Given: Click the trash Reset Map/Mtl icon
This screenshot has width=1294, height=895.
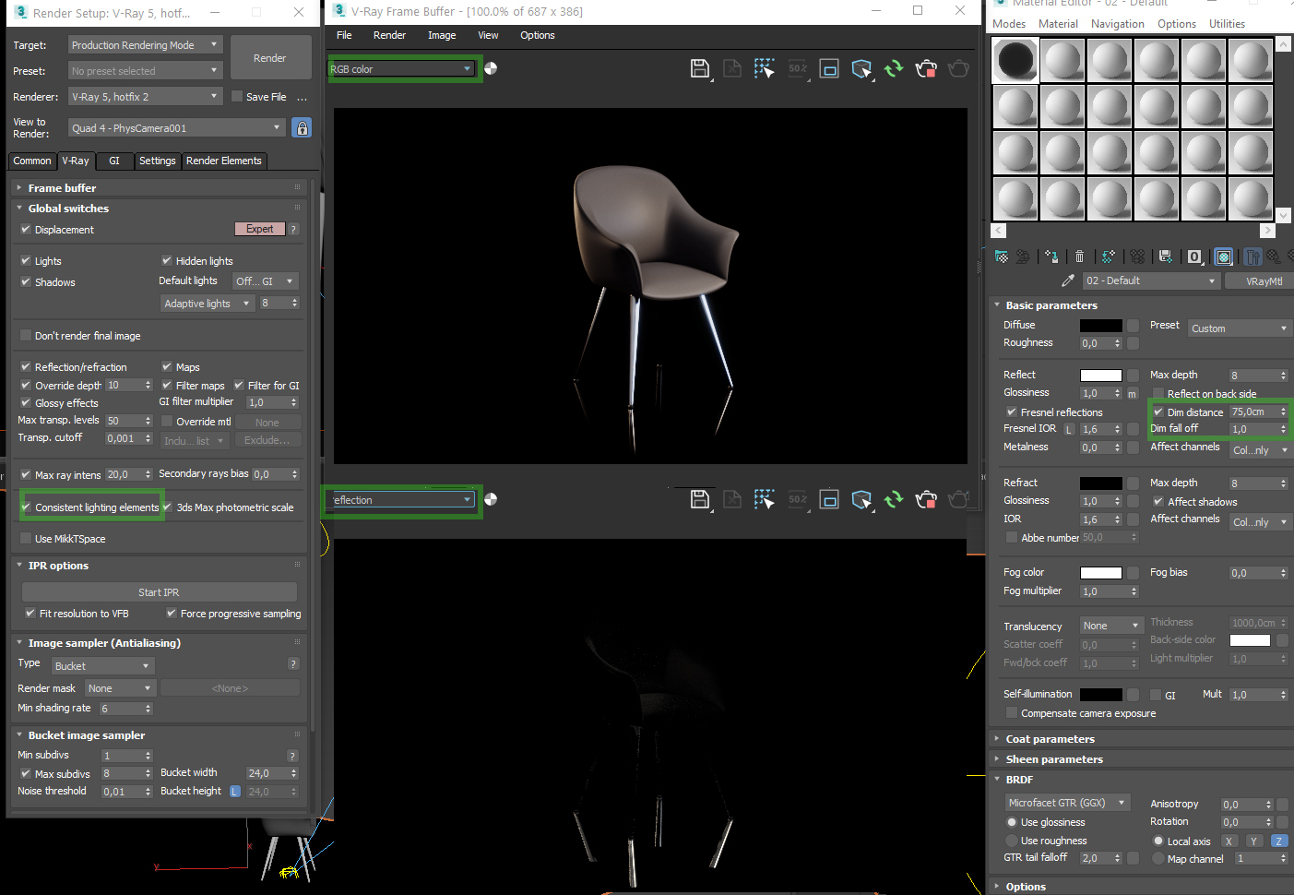Looking at the screenshot, I should [1079, 257].
